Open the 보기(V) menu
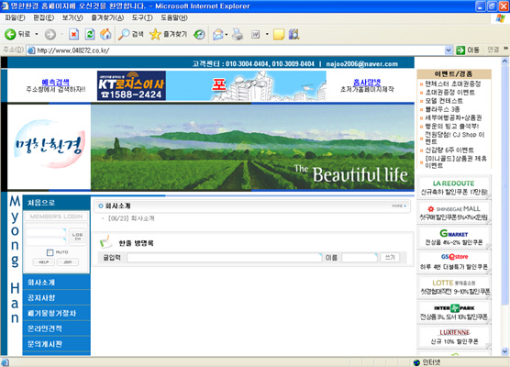Image resolution: width=510 pixels, height=367 pixels. click(x=72, y=18)
